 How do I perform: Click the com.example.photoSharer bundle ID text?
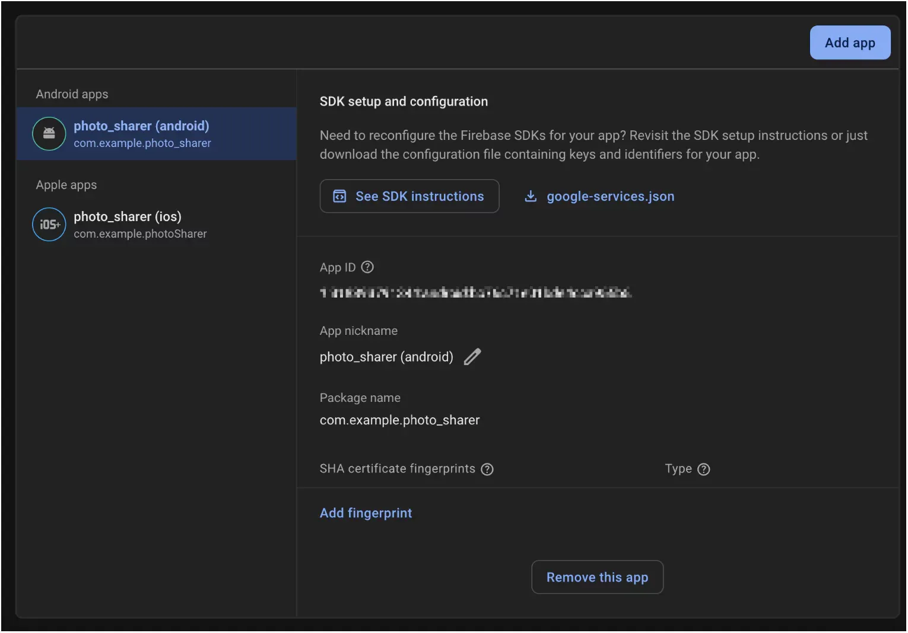pyautogui.click(x=140, y=234)
